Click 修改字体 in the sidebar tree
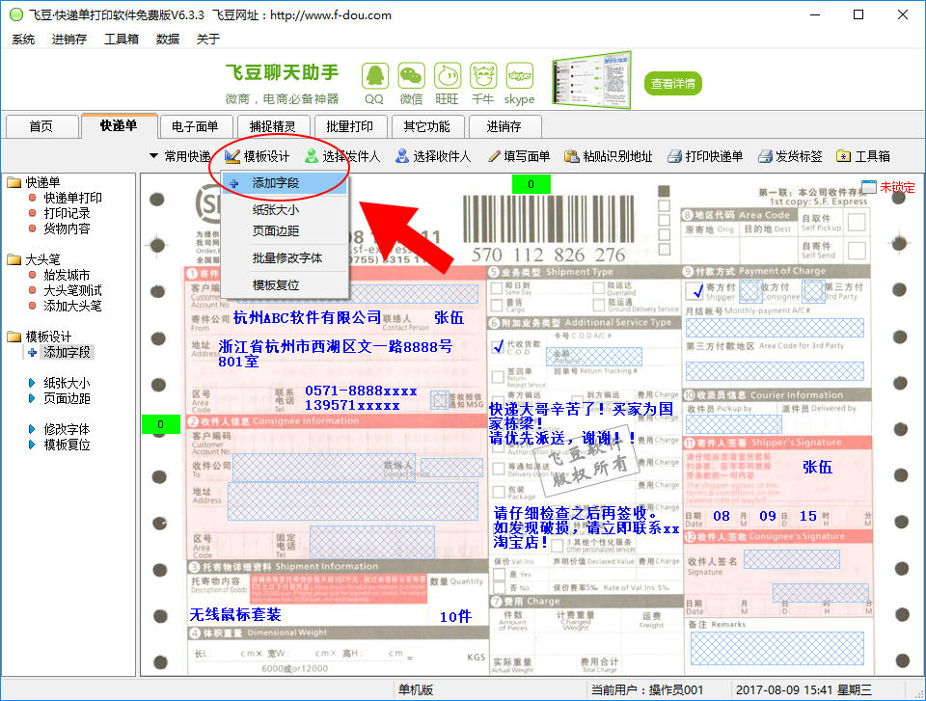The width and height of the screenshot is (926, 701). pyautogui.click(x=67, y=429)
